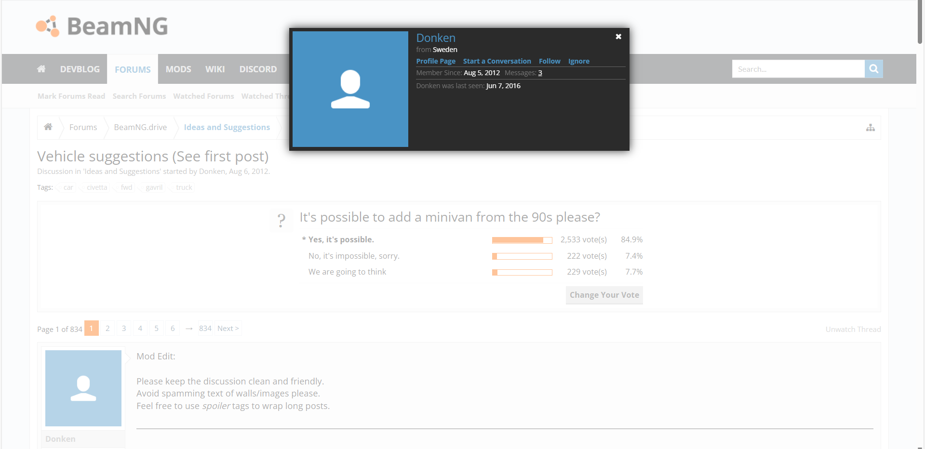This screenshot has height=449, width=925.
Task: Click the Donken name heading in popup
Action: (x=436, y=38)
